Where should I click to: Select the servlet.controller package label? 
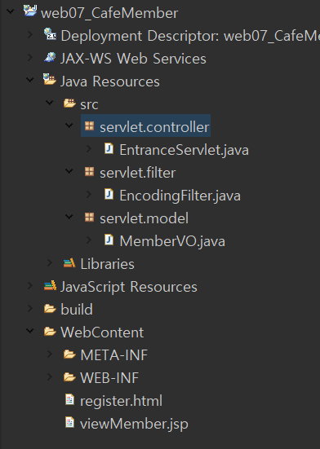pos(154,127)
